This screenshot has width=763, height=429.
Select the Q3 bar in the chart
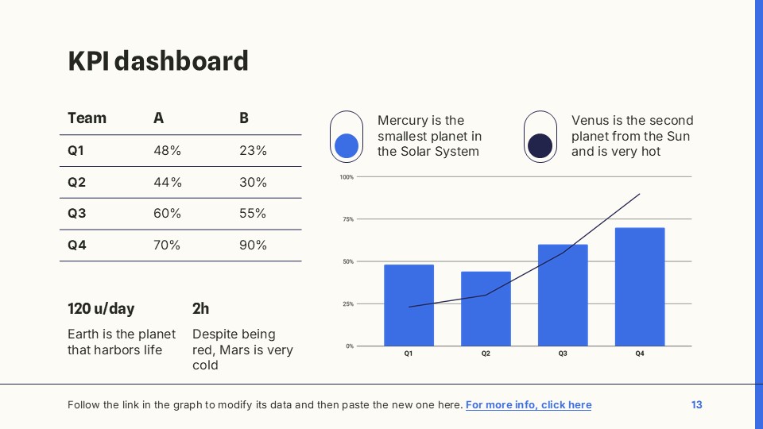[x=563, y=295]
